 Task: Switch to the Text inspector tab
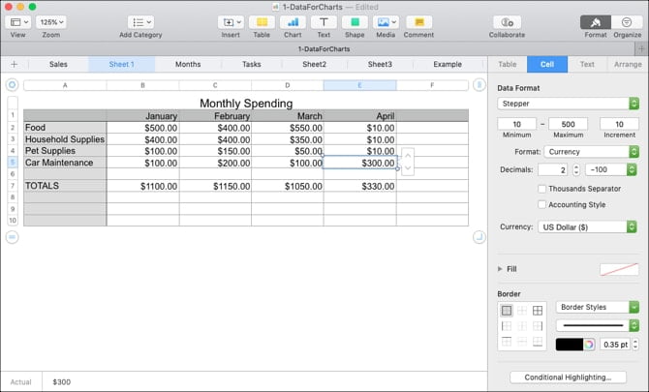tap(587, 64)
